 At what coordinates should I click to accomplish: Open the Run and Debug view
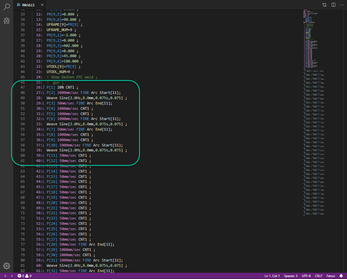[x=7, y=21]
